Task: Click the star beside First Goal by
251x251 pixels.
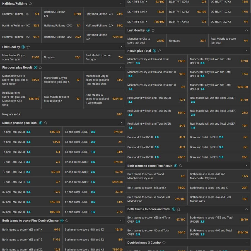Action: [28, 47]
